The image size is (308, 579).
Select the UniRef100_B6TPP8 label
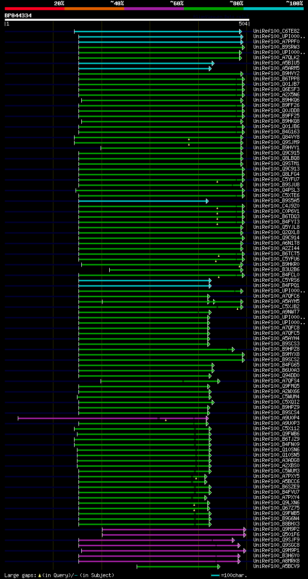(x=276, y=79)
